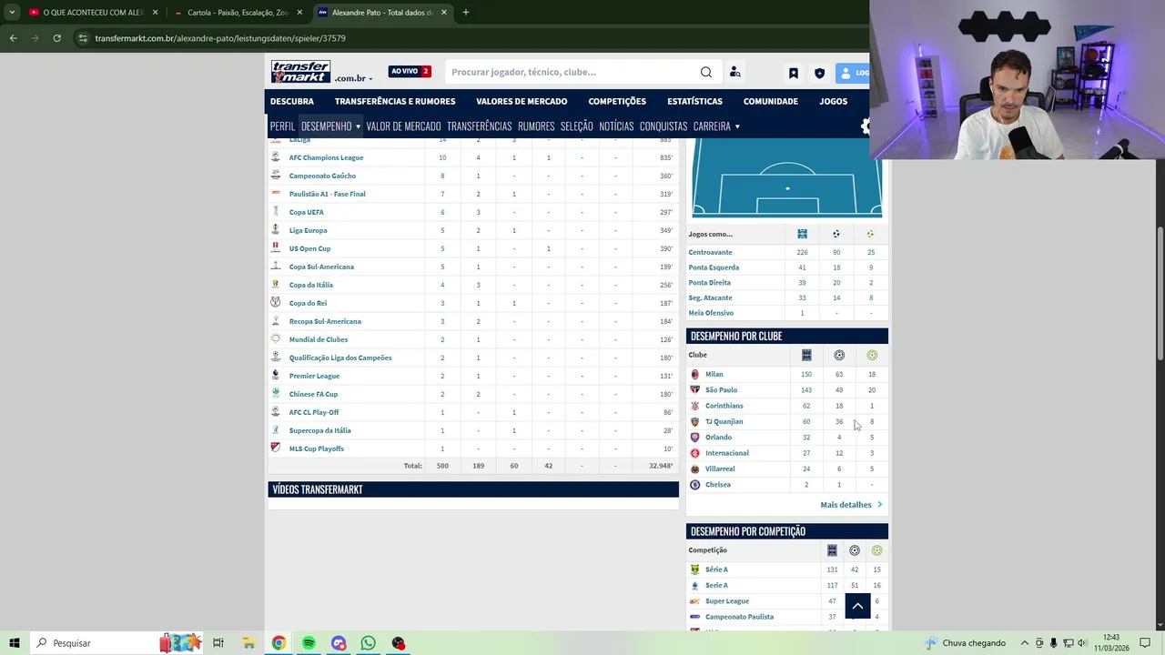Click the AO VIVO live button
This screenshot has width=1165, height=655.
tap(410, 72)
